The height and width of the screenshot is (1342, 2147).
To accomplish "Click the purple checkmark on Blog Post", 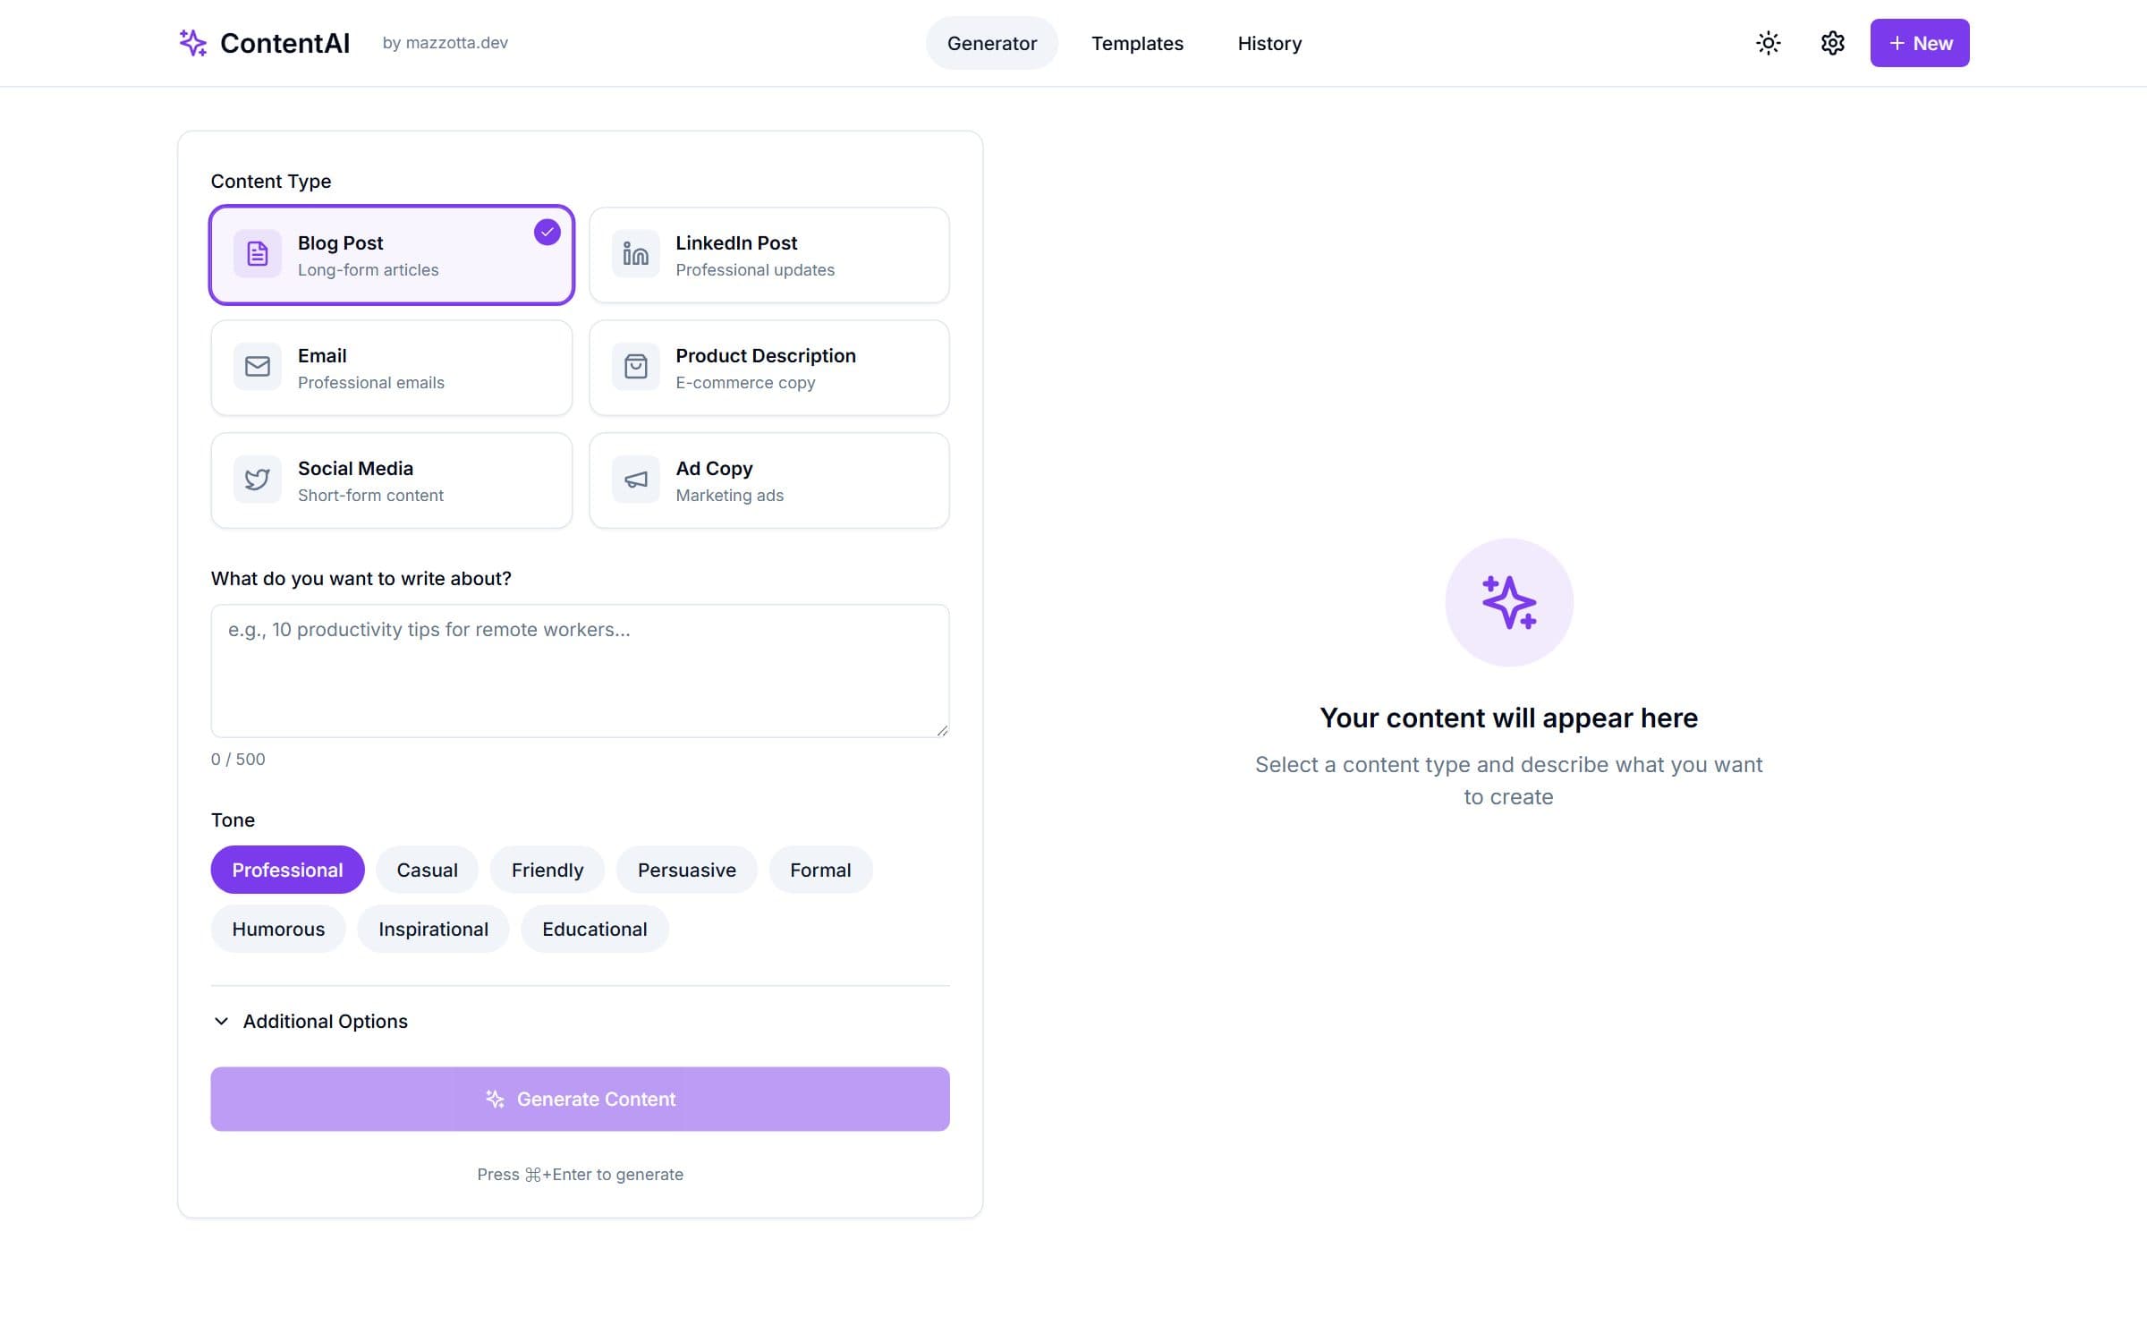I will pyautogui.click(x=547, y=233).
